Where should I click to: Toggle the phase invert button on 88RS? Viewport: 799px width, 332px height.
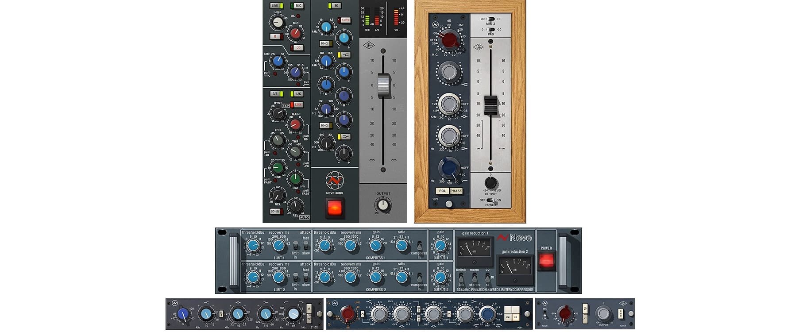pyautogui.click(x=276, y=37)
